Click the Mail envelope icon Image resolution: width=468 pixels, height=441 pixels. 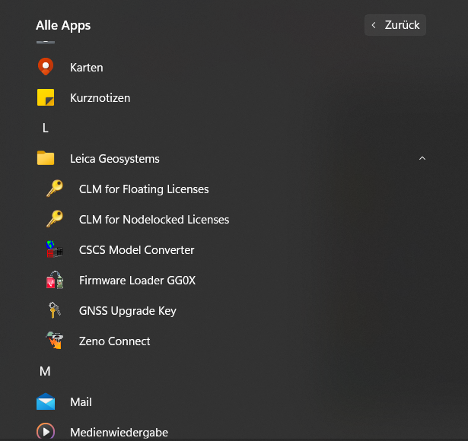(46, 401)
